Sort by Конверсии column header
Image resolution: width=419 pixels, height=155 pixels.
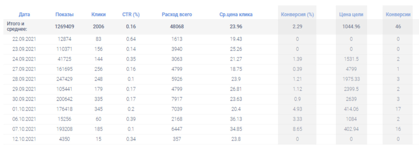point(398,15)
